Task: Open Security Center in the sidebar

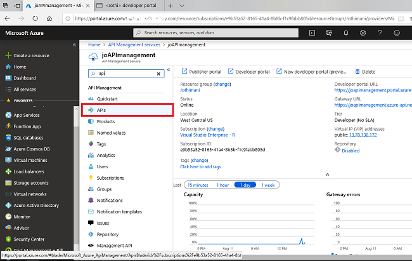Action: pos(25,239)
